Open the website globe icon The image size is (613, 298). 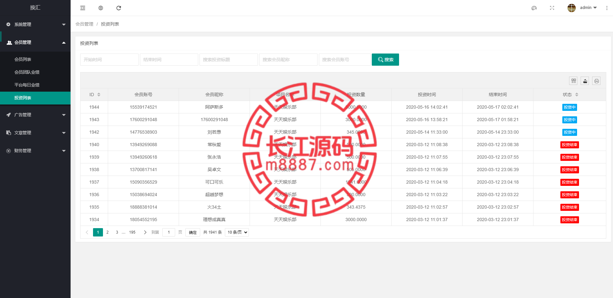[101, 8]
